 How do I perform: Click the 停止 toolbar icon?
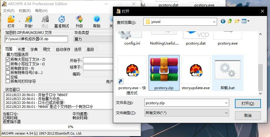click(x=45, y=21)
